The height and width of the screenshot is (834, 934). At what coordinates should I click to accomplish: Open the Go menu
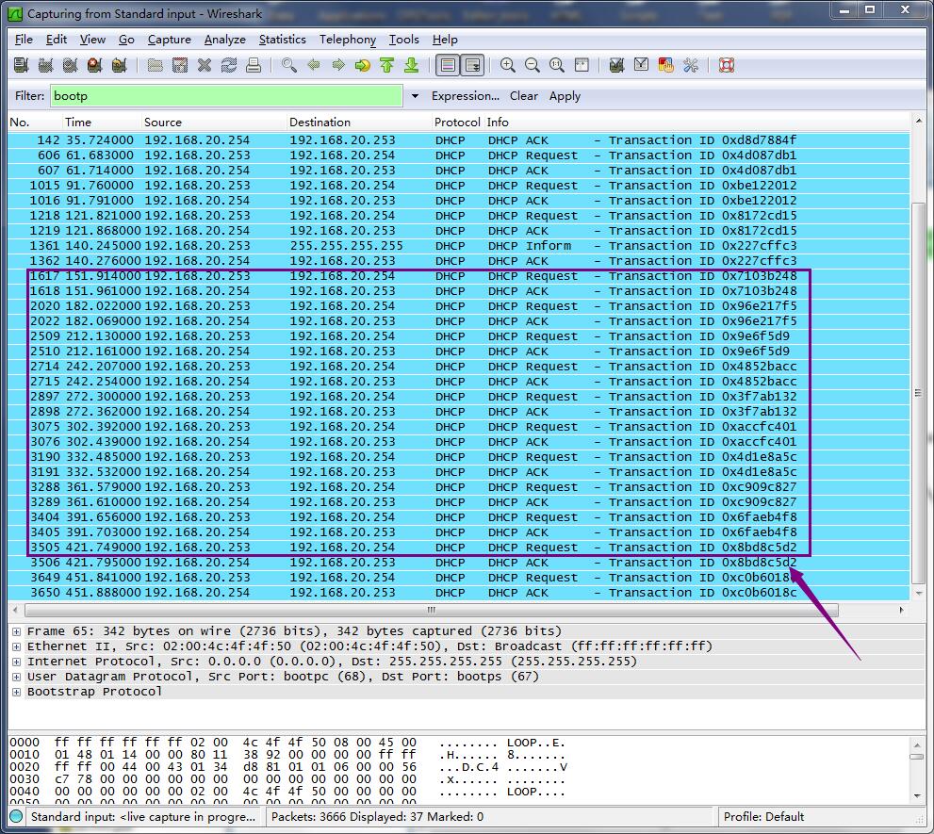pos(126,40)
